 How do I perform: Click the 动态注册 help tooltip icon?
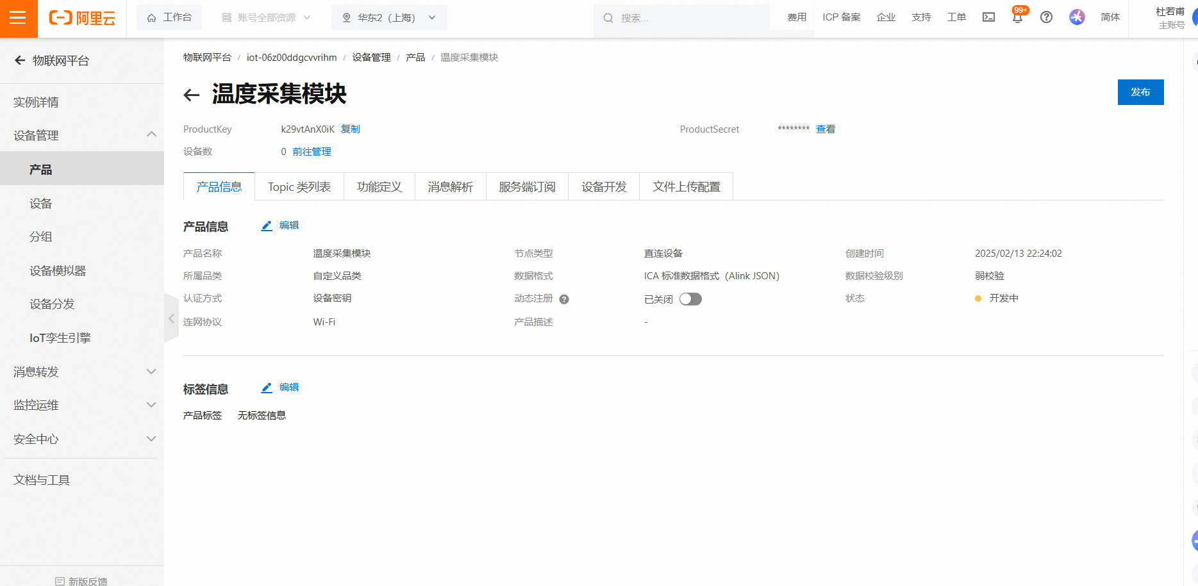pyautogui.click(x=564, y=299)
